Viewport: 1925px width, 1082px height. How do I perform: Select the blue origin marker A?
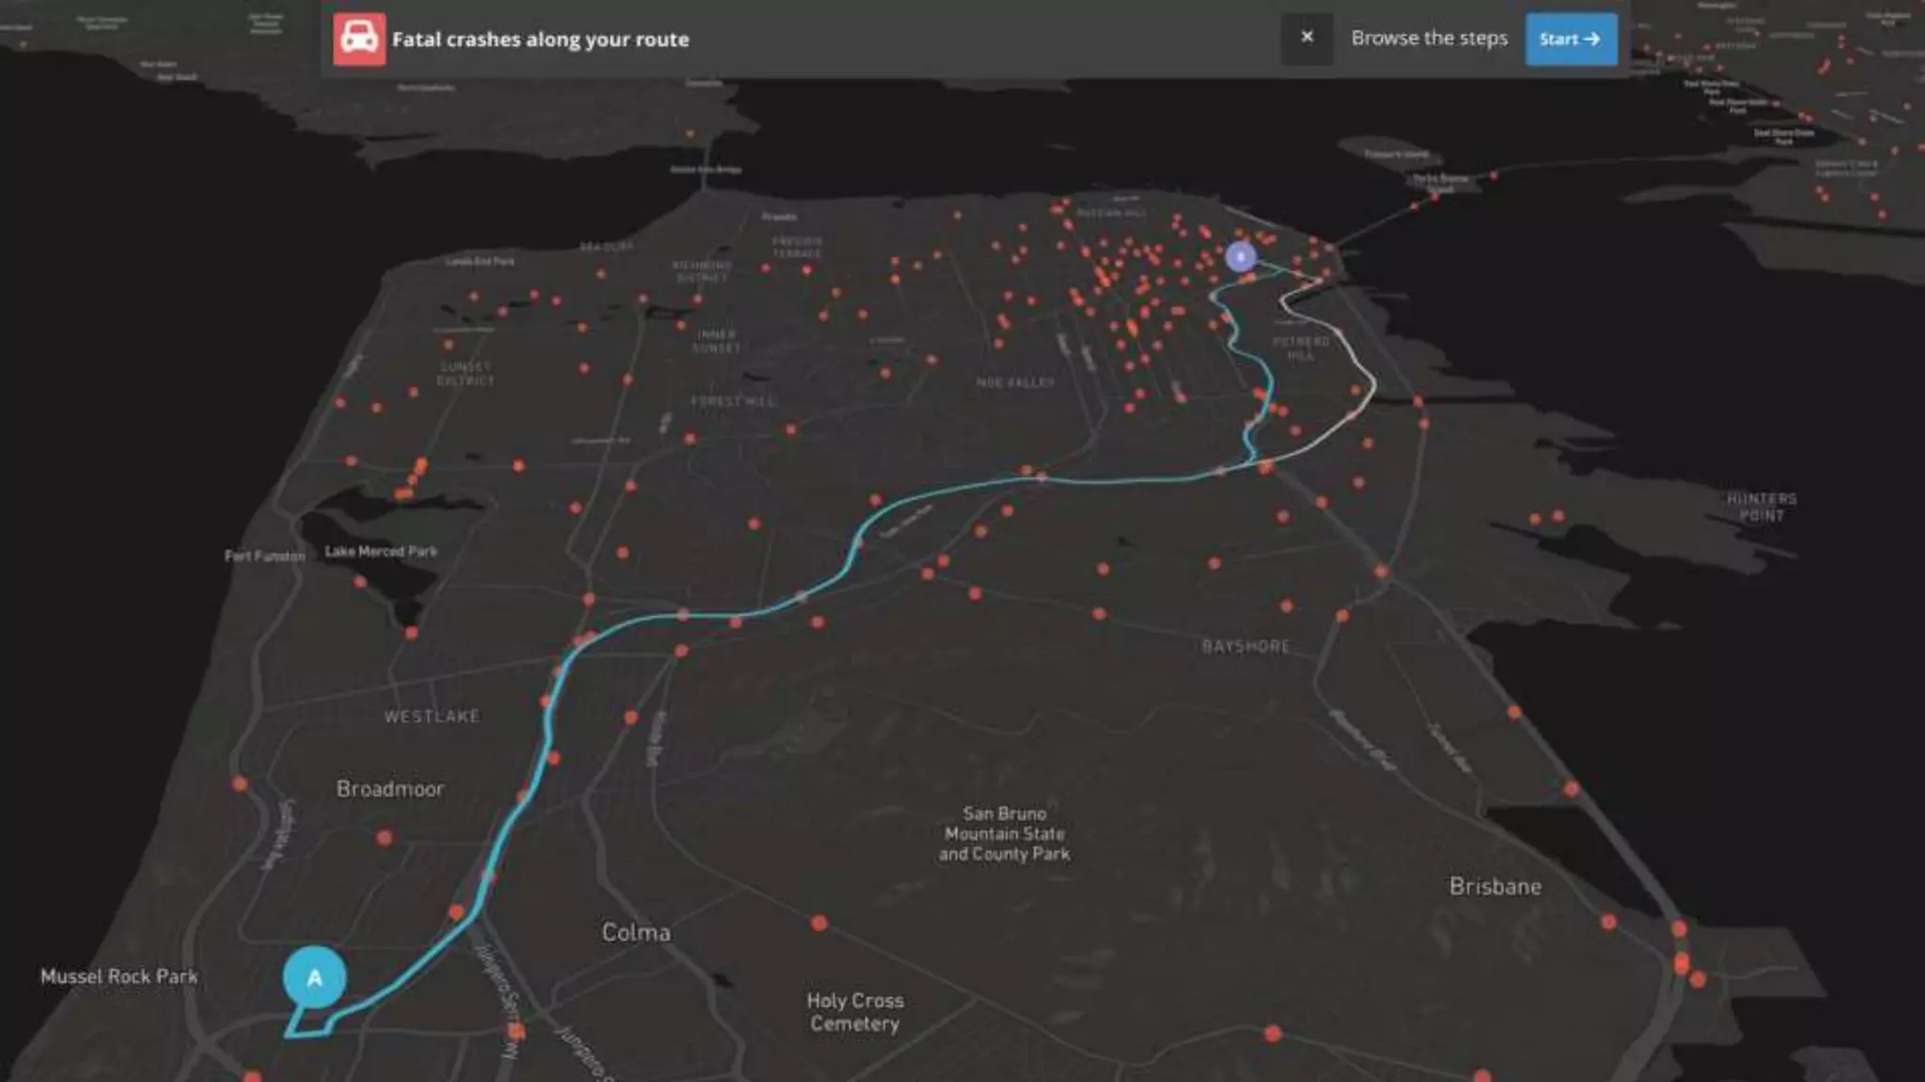315,978
